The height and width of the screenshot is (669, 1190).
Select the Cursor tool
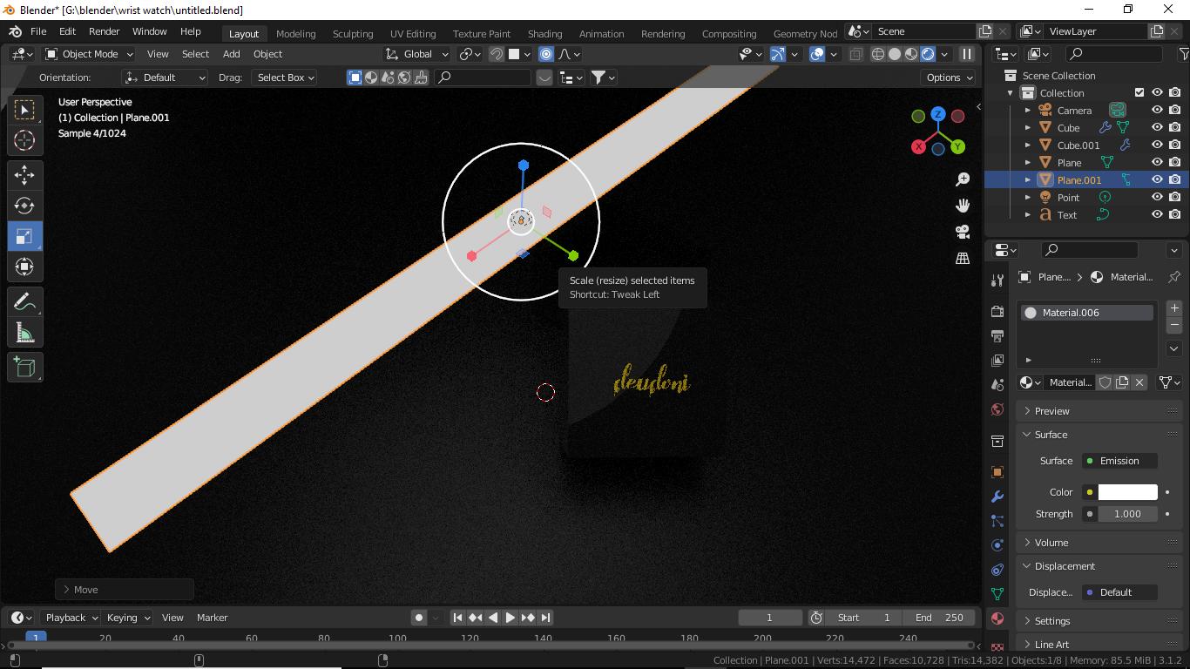click(x=24, y=140)
